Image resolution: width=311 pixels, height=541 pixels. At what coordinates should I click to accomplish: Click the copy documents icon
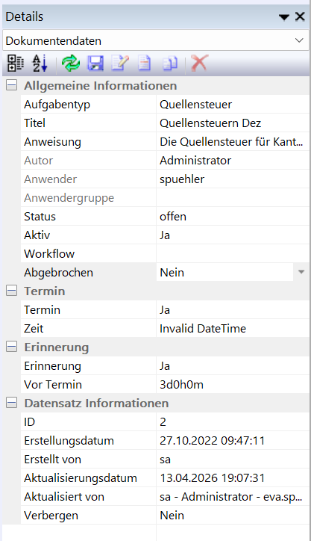[170, 64]
